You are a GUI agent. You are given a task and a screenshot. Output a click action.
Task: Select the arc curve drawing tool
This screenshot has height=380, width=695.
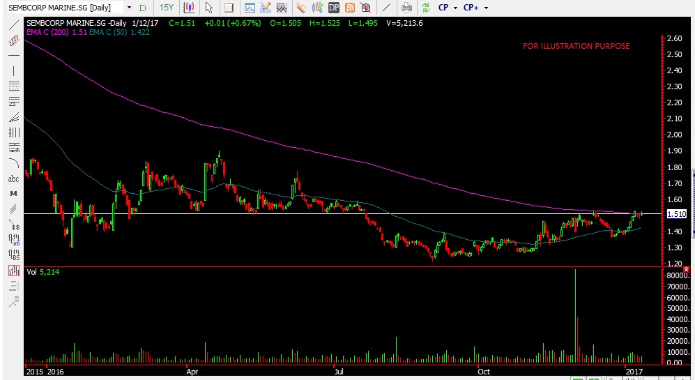[x=14, y=163]
